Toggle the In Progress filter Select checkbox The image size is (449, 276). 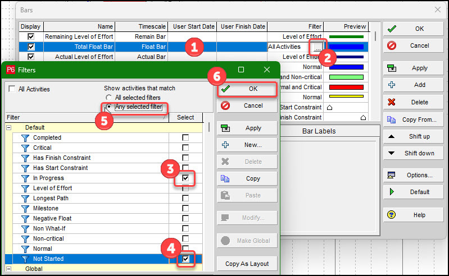(185, 178)
